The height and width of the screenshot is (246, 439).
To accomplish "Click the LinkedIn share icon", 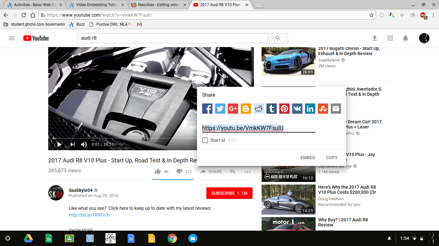I will click(x=310, y=109).
